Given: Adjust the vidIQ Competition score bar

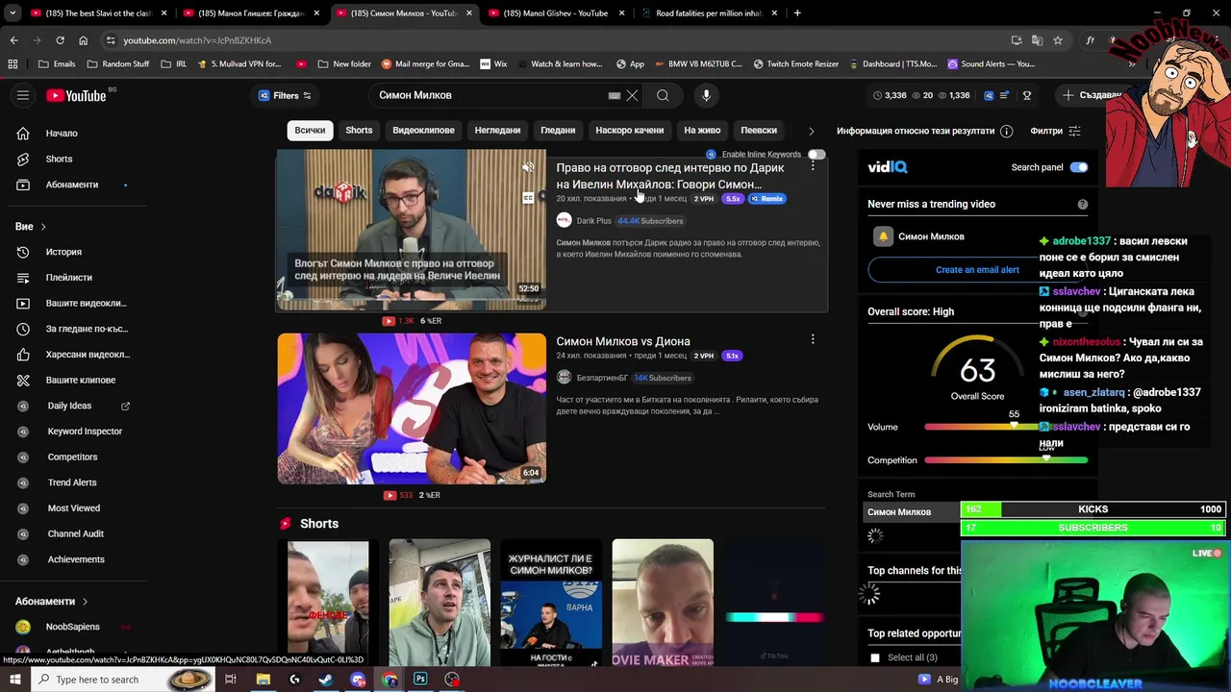Looking at the screenshot, I should 1006,460.
